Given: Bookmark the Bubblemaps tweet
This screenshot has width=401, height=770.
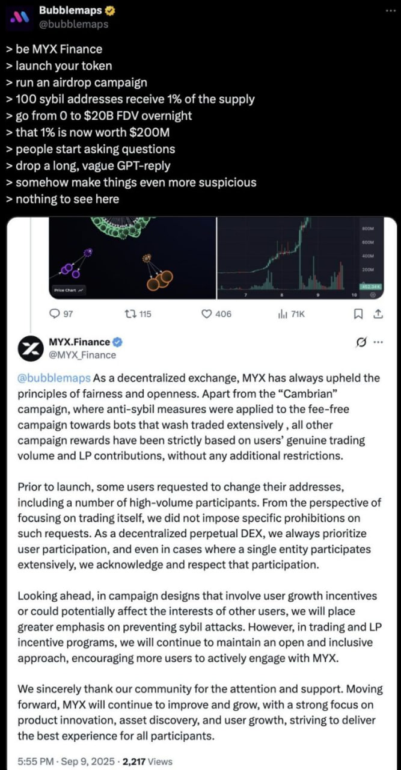Looking at the screenshot, I should click(359, 313).
